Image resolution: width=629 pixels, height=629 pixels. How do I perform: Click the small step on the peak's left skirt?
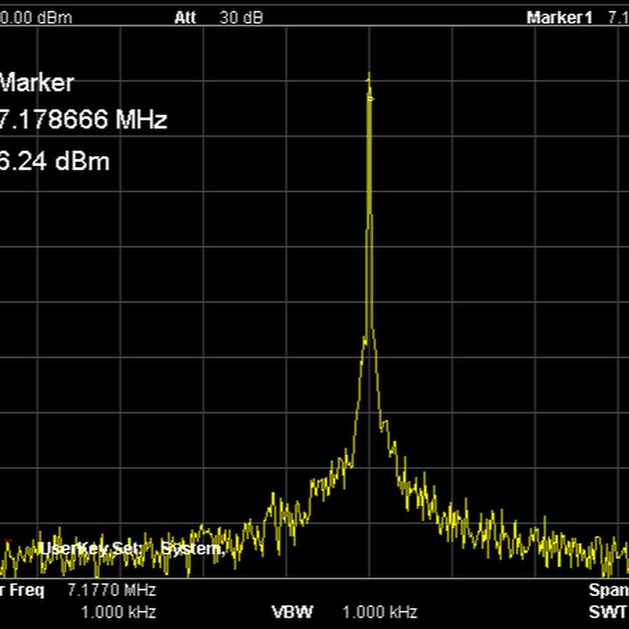(363, 340)
